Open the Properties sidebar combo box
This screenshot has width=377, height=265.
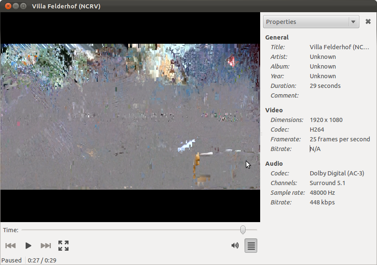click(x=307, y=22)
